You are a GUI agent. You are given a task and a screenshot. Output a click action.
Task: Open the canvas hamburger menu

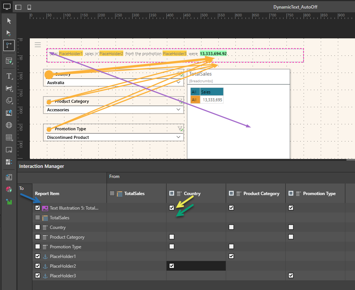pyautogui.click(x=38, y=45)
